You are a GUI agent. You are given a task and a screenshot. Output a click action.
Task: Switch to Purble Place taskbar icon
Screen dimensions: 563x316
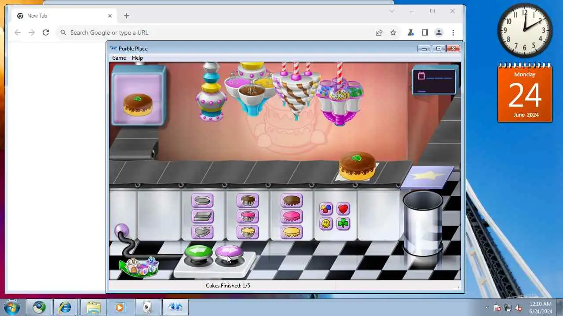click(175, 307)
